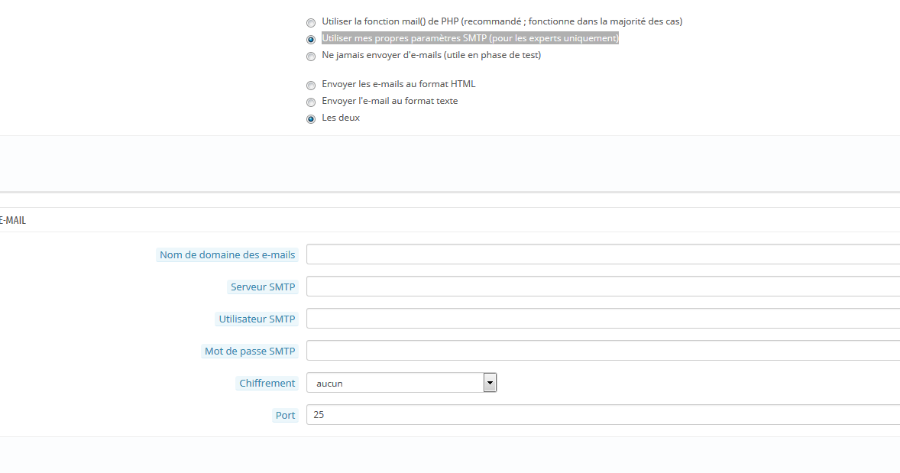The width and height of the screenshot is (900, 473).
Task: Click the E-MAIL section heading
Action: tap(13, 220)
